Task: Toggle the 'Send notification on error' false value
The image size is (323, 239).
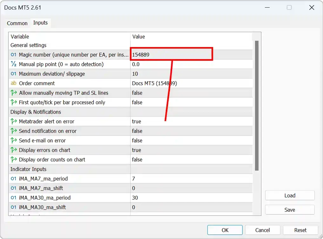Action: click(x=191, y=131)
